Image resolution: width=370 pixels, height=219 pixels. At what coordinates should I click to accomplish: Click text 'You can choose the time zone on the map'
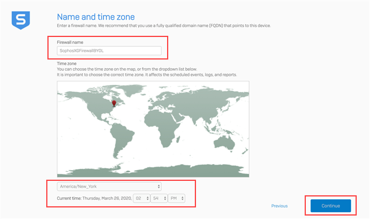pos(96,69)
